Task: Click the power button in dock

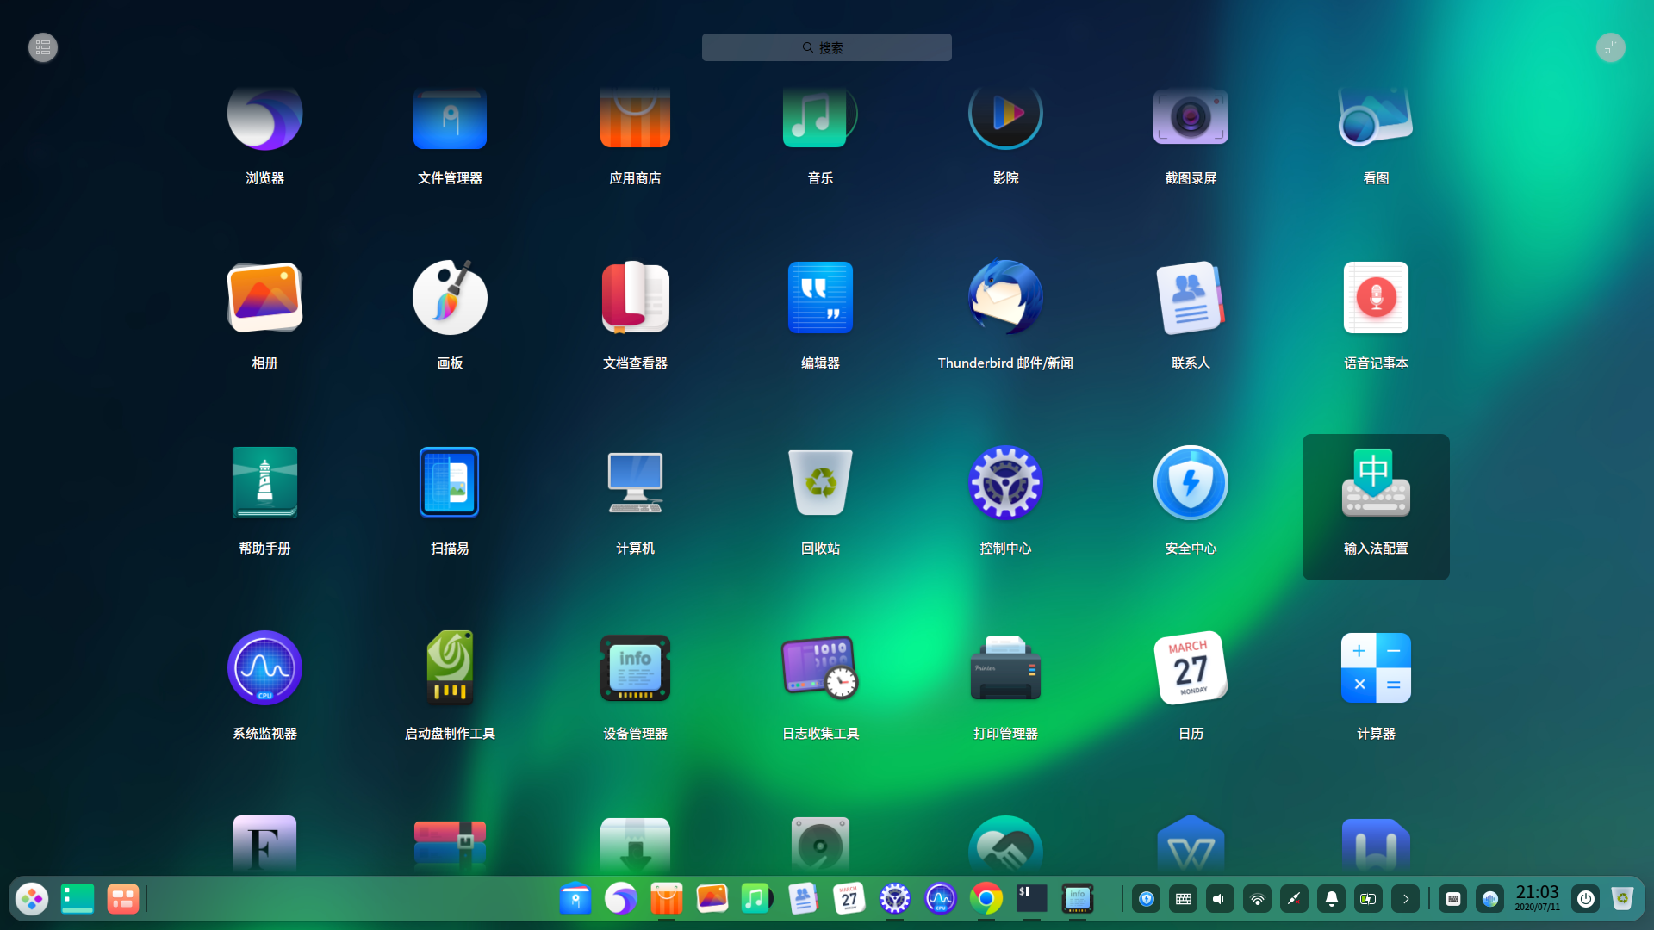Action: [x=1585, y=899]
